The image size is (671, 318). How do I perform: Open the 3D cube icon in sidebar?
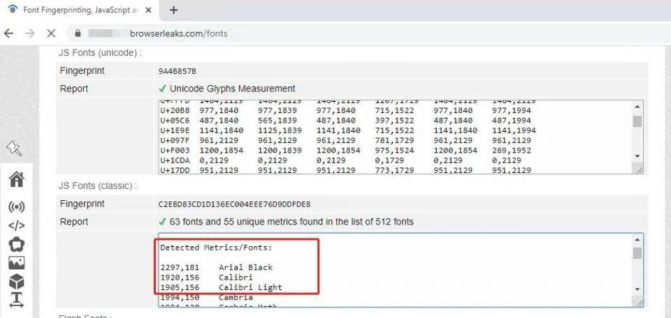16,282
